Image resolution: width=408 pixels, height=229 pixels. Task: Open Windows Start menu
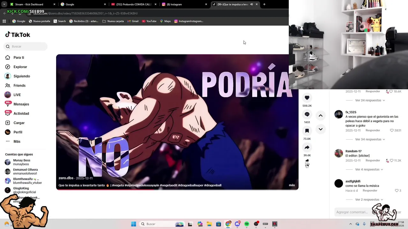point(134,224)
